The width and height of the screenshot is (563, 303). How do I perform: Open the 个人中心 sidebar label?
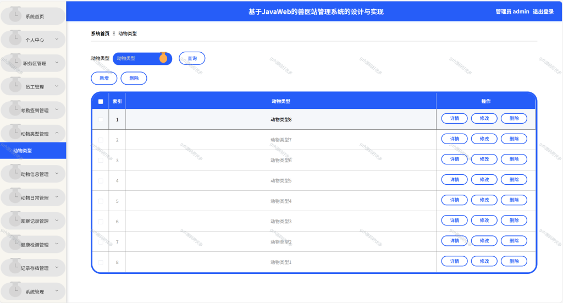coord(35,40)
